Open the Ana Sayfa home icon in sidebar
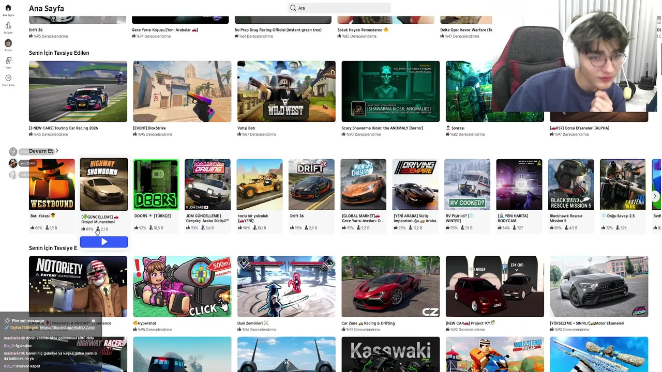 click(8, 8)
